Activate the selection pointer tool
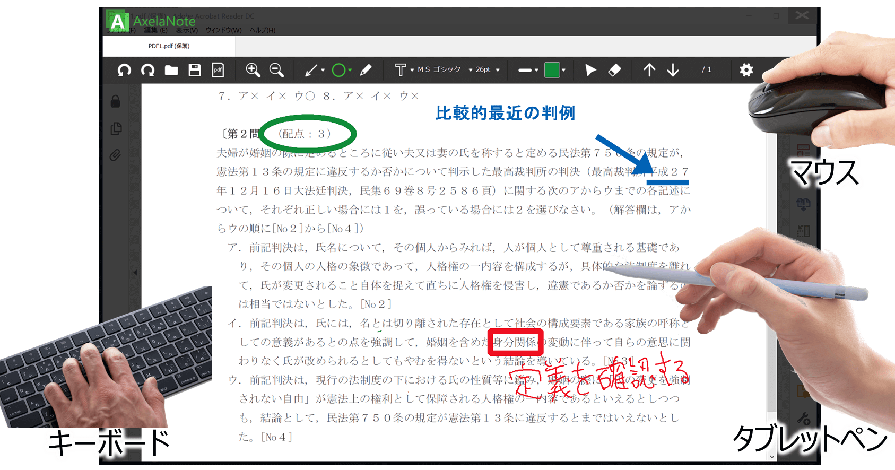 590,70
